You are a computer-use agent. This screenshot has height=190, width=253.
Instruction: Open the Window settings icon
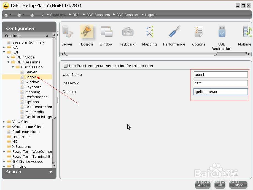pyautogui.click(x=106, y=32)
